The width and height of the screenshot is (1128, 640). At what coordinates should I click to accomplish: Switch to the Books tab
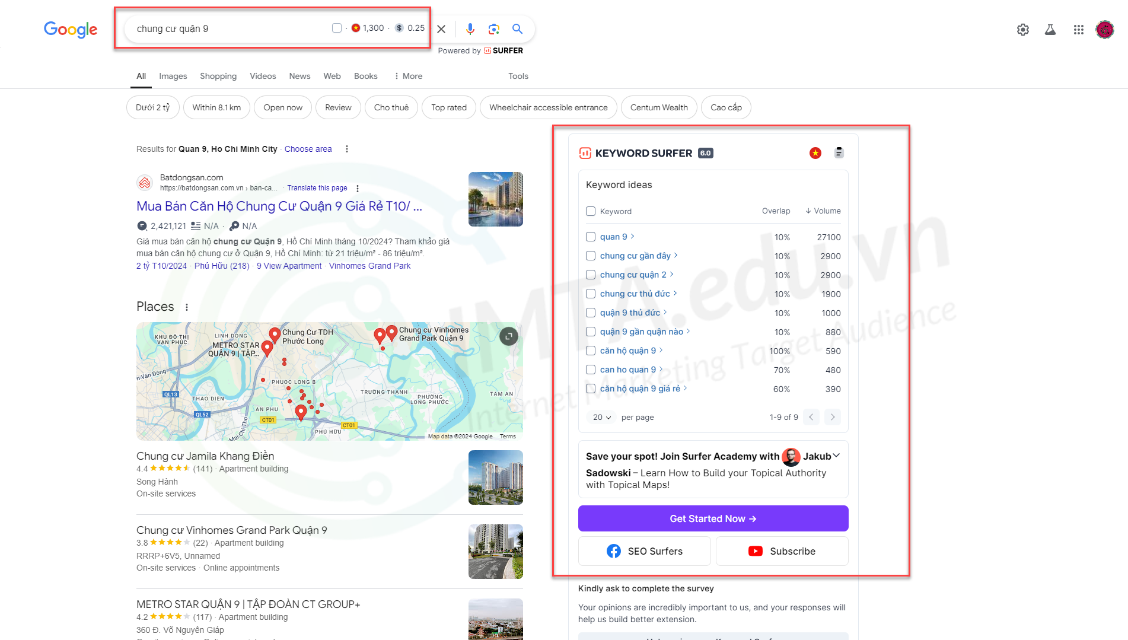coord(366,76)
